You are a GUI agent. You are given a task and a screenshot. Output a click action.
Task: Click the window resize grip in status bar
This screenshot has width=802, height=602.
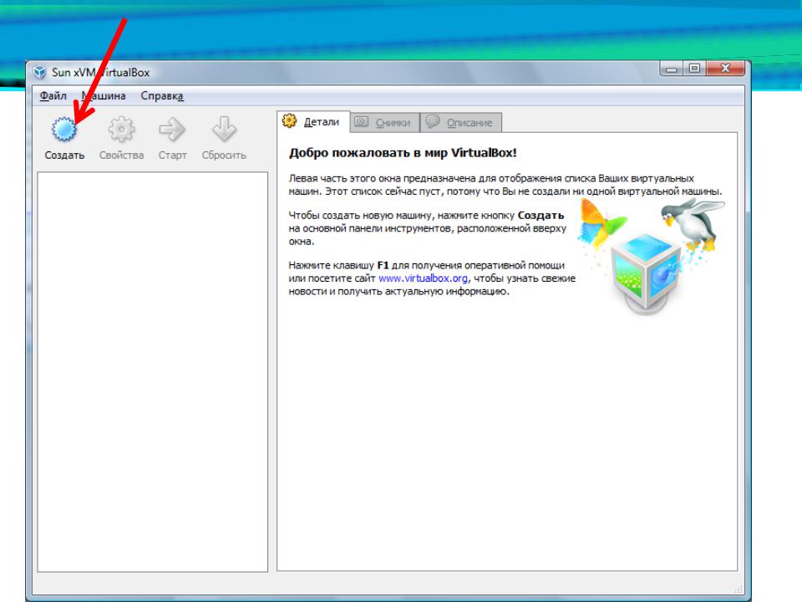click(x=738, y=589)
